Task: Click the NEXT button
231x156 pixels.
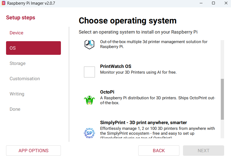Action: (204, 151)
